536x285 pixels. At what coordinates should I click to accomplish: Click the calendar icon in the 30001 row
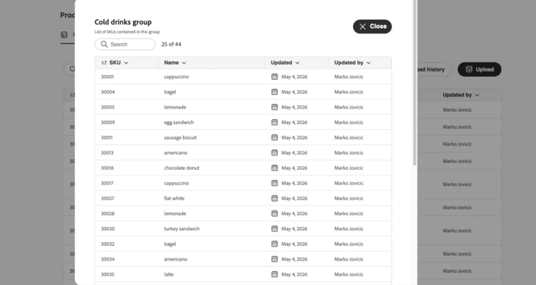[x=274, y=76]
